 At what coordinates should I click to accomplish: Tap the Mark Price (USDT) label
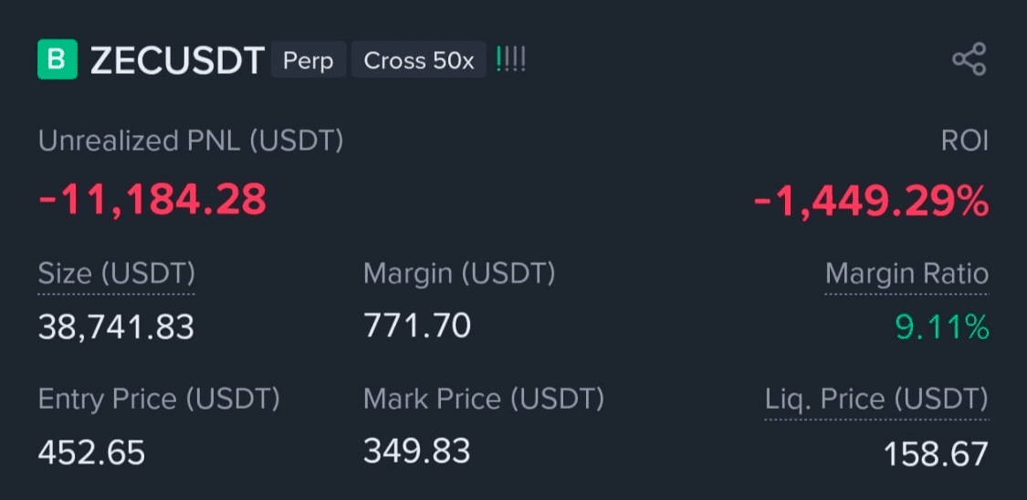484,399
